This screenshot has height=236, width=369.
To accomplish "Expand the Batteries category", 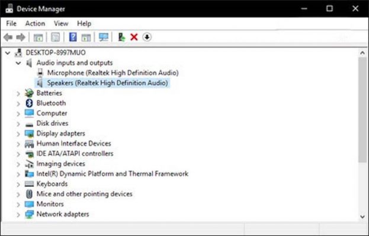I will tap(18, 93).
